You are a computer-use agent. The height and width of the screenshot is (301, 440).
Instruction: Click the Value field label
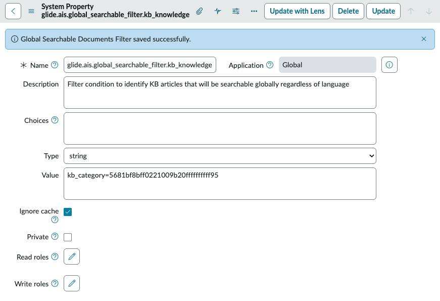(50, 175)
